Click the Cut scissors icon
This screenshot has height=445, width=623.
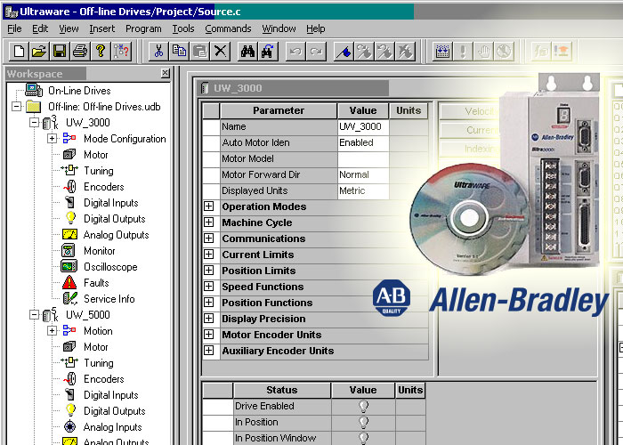[158, 52]
